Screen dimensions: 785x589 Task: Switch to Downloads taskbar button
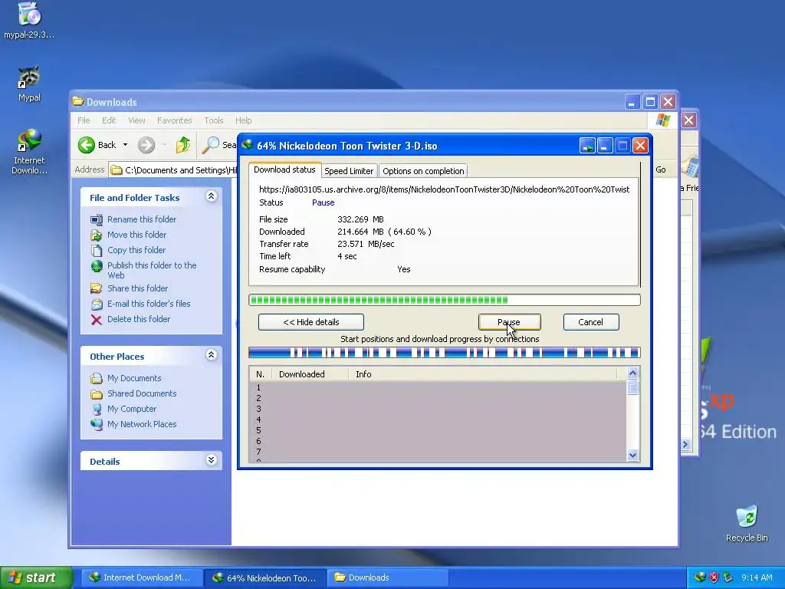(386, 577)
